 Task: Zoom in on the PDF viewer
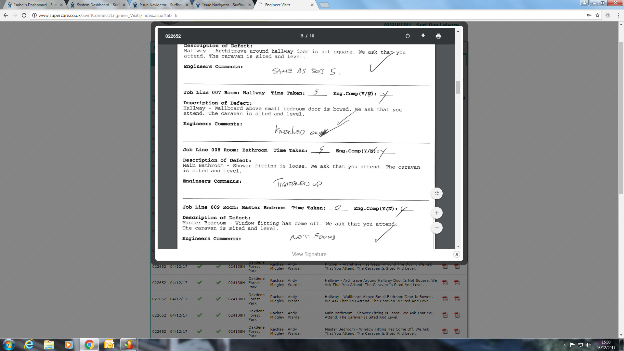[437, 213]
